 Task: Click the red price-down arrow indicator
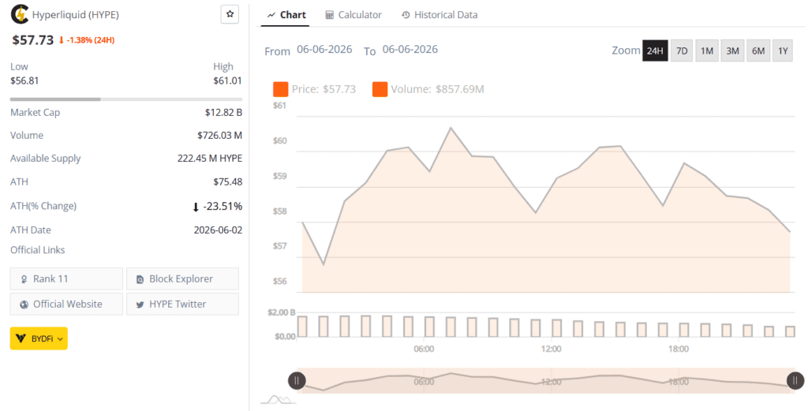coord(62,39)
